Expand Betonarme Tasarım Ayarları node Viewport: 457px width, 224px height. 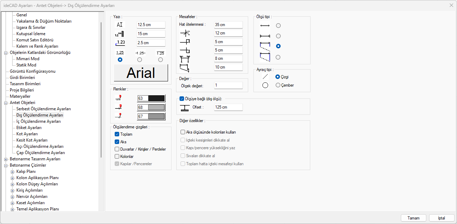pyautogui.click(x=6, y=159)
